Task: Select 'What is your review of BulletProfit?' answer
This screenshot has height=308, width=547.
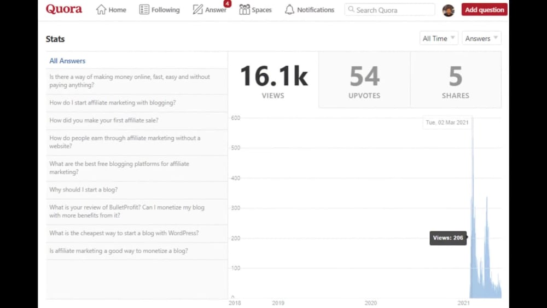Action: [x=137, y=211]
